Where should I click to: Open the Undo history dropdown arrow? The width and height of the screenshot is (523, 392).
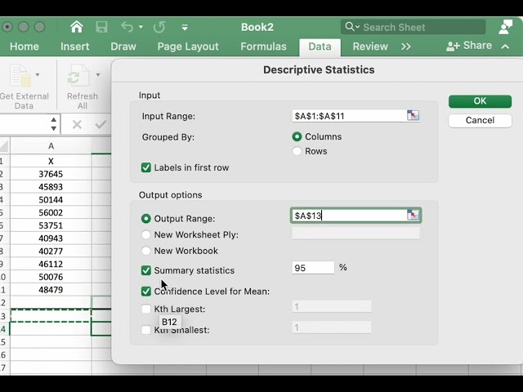coord(141,27)
